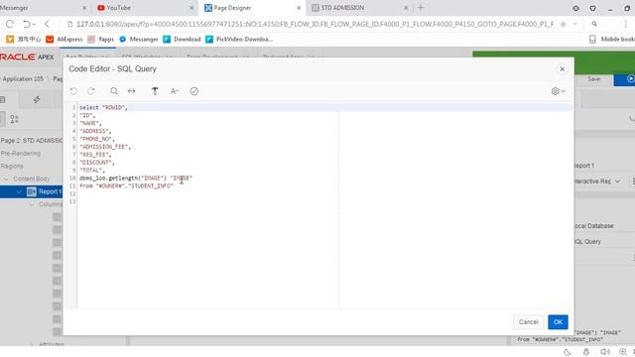Confirm the SQL Query with OK
The width and height of the screenshot is (635, 357).
pyautogui.click(x=558, y=322)
